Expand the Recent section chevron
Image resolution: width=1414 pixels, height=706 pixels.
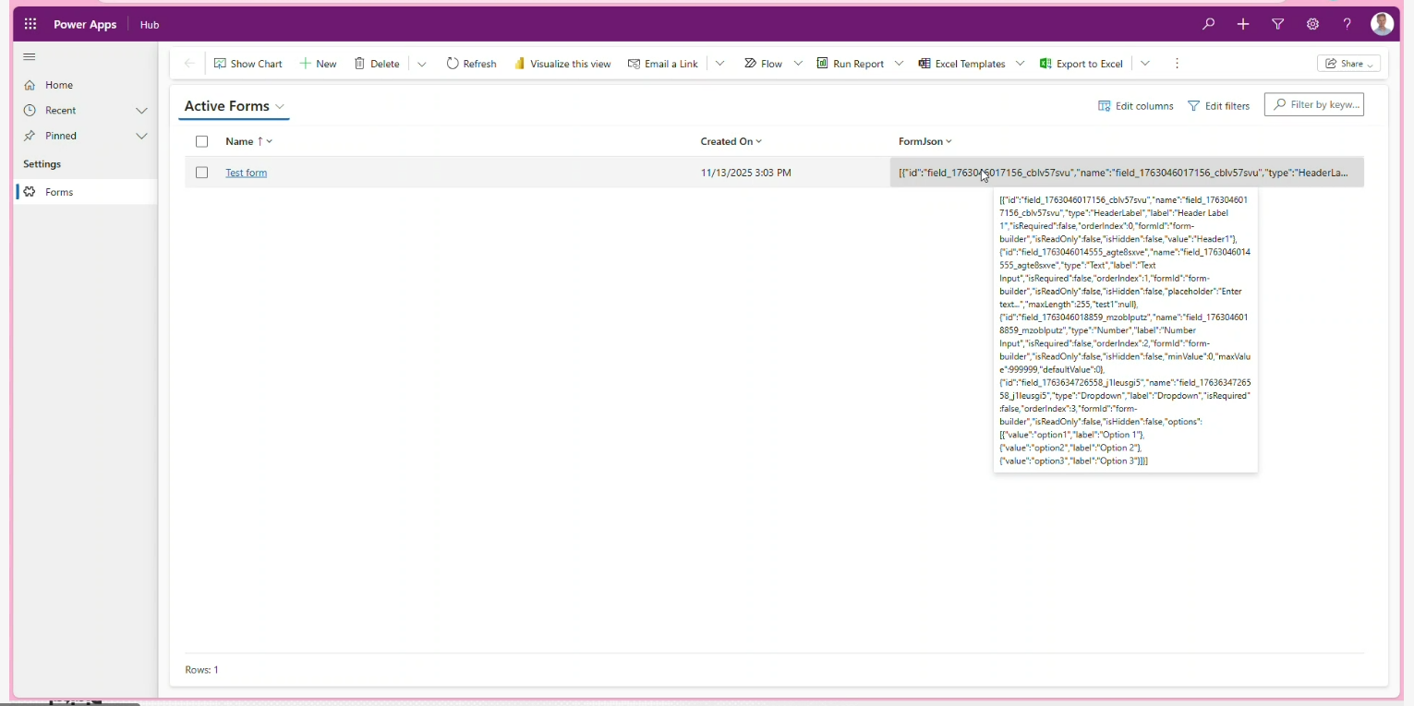click(x=141, y=111)
